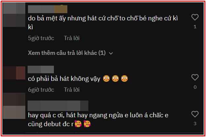Click like count 1 on first comment
This screenshot has width=206, height=137.
[195, 27]
